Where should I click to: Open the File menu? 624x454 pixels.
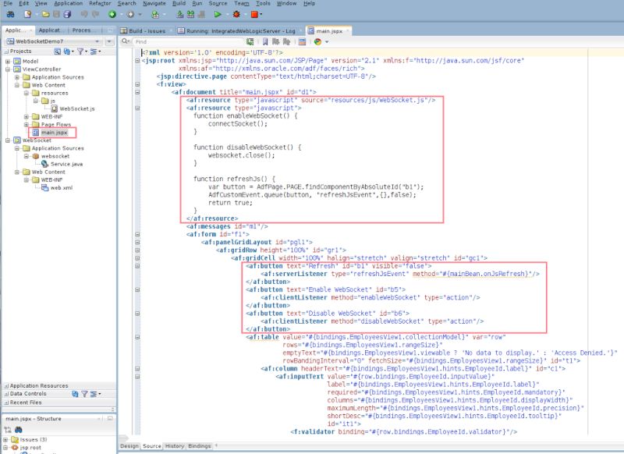click(x=8, y=3)
